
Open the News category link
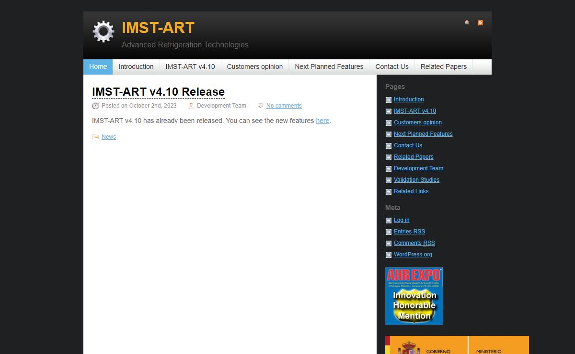[109, 137]
